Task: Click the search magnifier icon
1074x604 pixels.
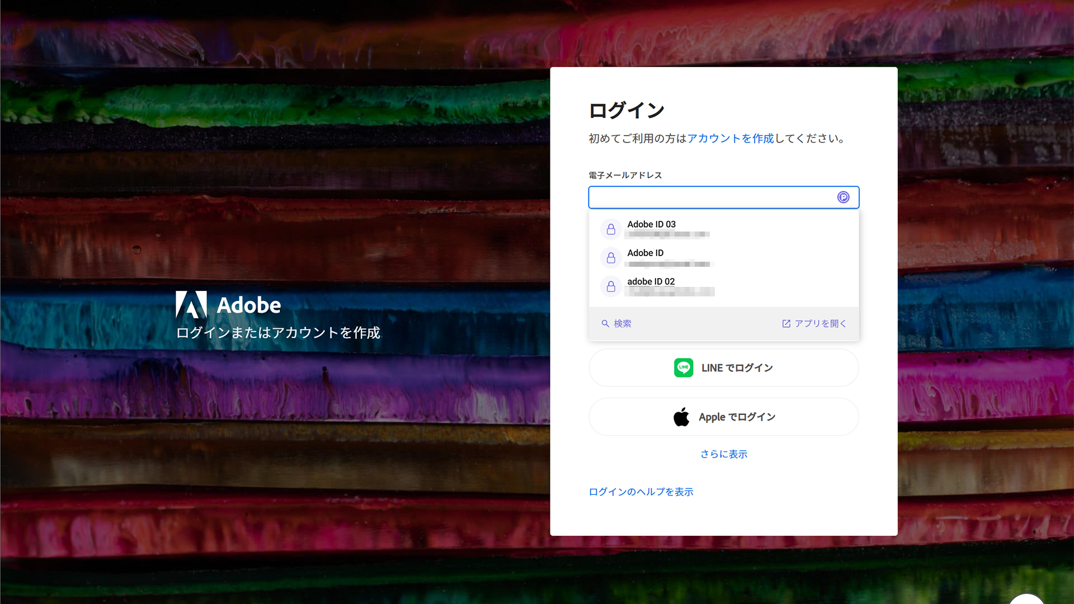Action: [605, 323]
